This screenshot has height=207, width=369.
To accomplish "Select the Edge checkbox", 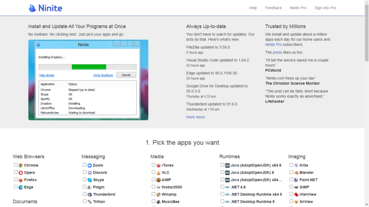I will 15,187.
